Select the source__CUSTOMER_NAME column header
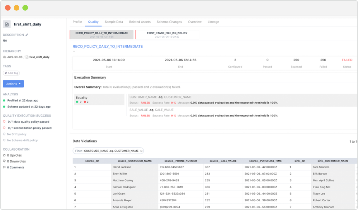The width and height of the screenshot is (358, 210). click(x=134, y=161)
